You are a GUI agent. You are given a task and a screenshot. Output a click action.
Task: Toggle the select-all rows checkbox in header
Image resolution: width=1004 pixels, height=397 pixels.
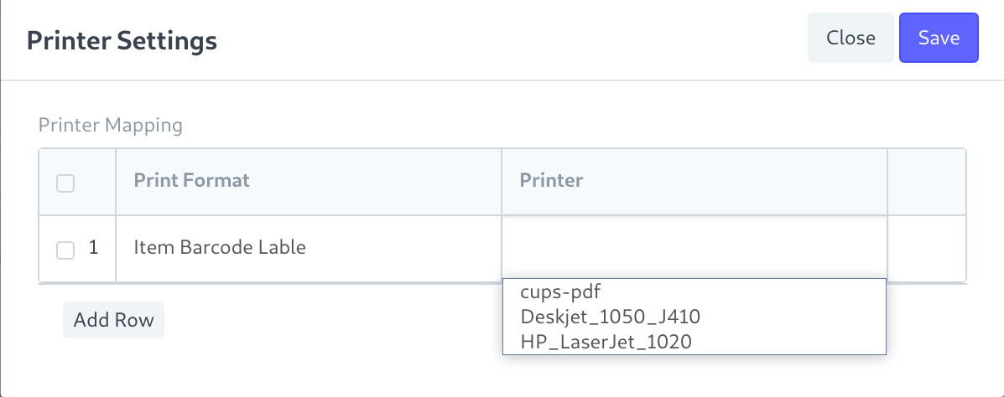coord(65,183)
